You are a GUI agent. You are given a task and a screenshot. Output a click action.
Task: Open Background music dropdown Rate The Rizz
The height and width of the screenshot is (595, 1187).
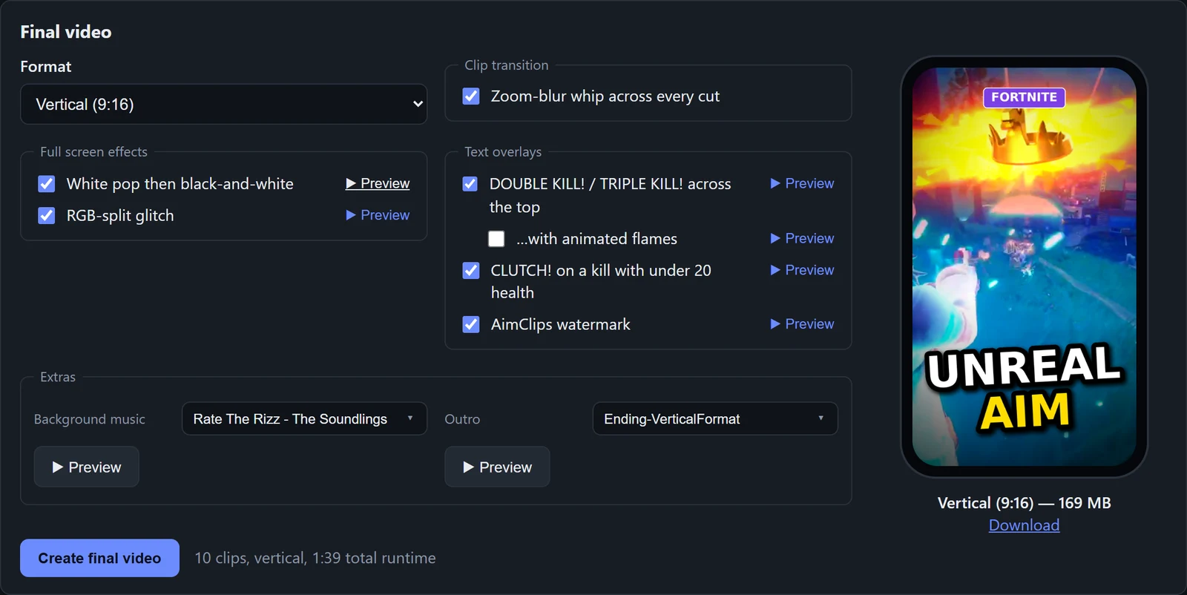tap(304, 418)
